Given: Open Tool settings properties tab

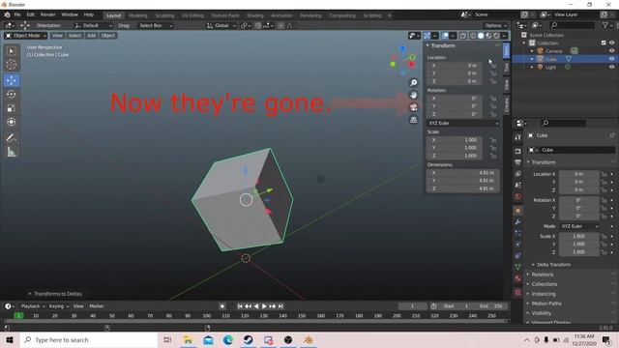Looking at the screenshot, I should (518, 137).
